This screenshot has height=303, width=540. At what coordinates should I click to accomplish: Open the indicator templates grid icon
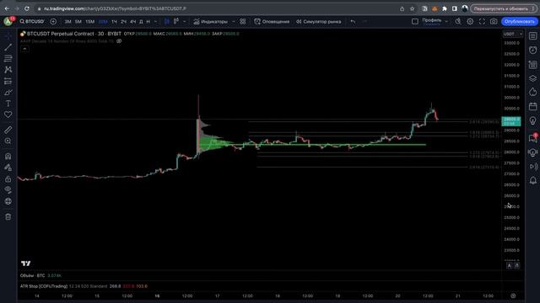pos(243,21)
